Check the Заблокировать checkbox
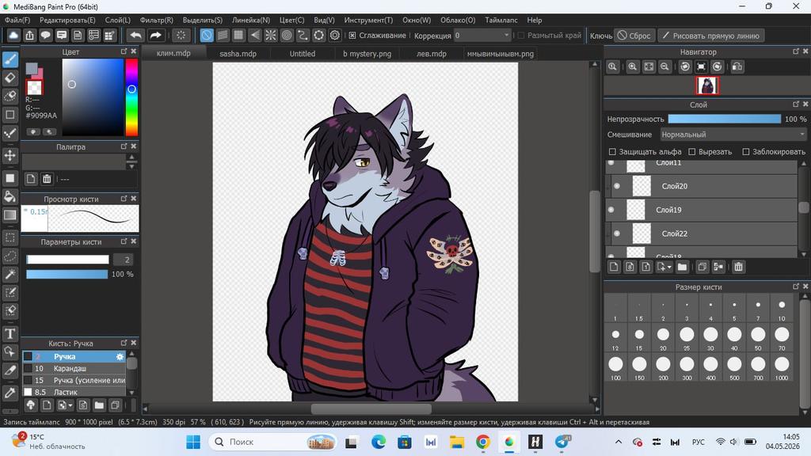811x456 pixels. (x=746, y=151)
